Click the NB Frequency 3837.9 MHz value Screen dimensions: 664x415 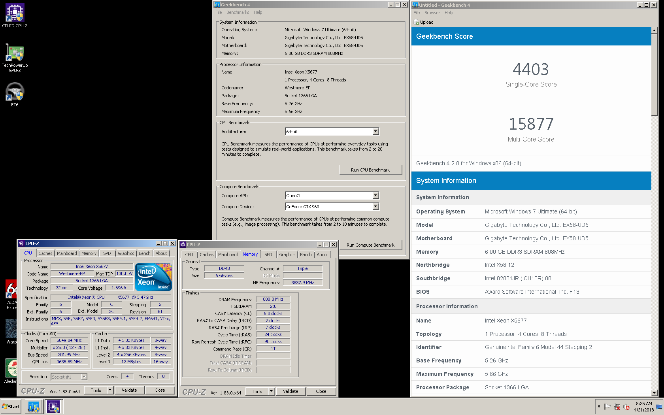tap(303, 283)
